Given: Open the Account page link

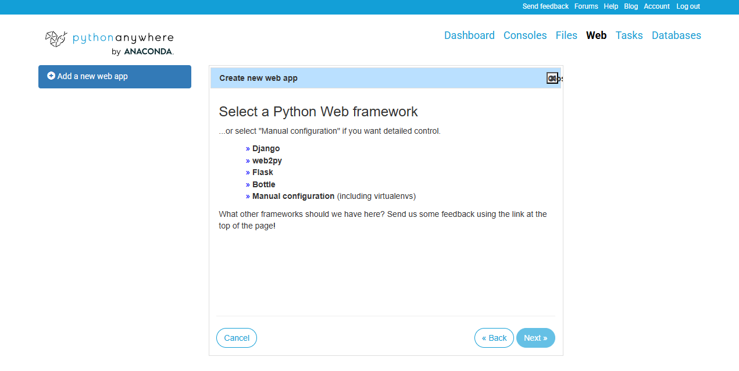Looking at the screenshot, I should pos(656,6).
